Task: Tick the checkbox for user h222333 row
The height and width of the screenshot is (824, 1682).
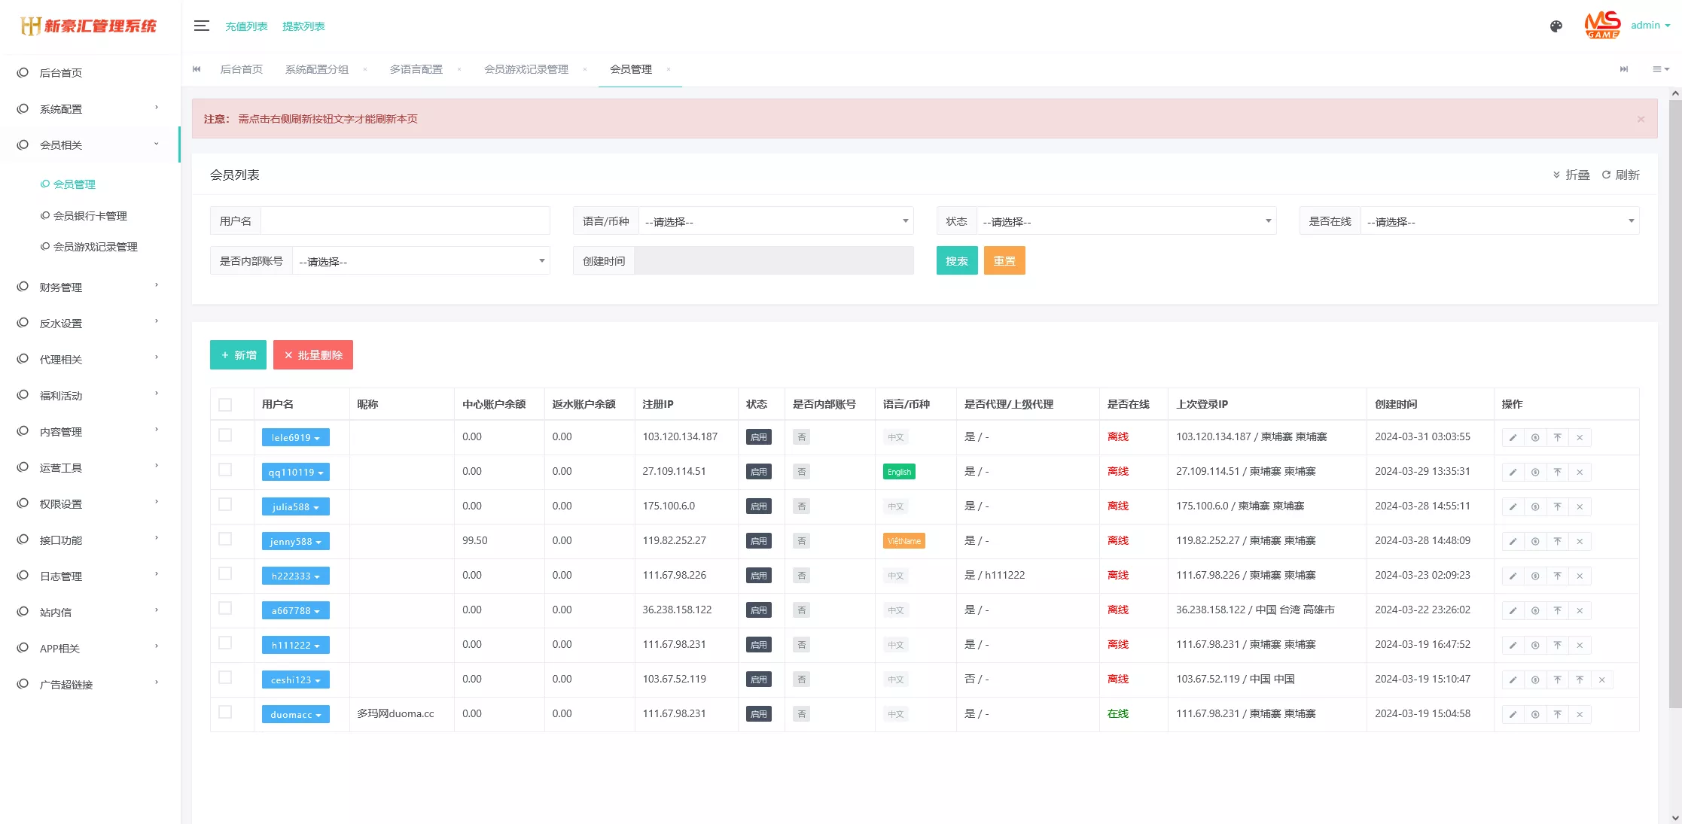Action: coord(224,574)
